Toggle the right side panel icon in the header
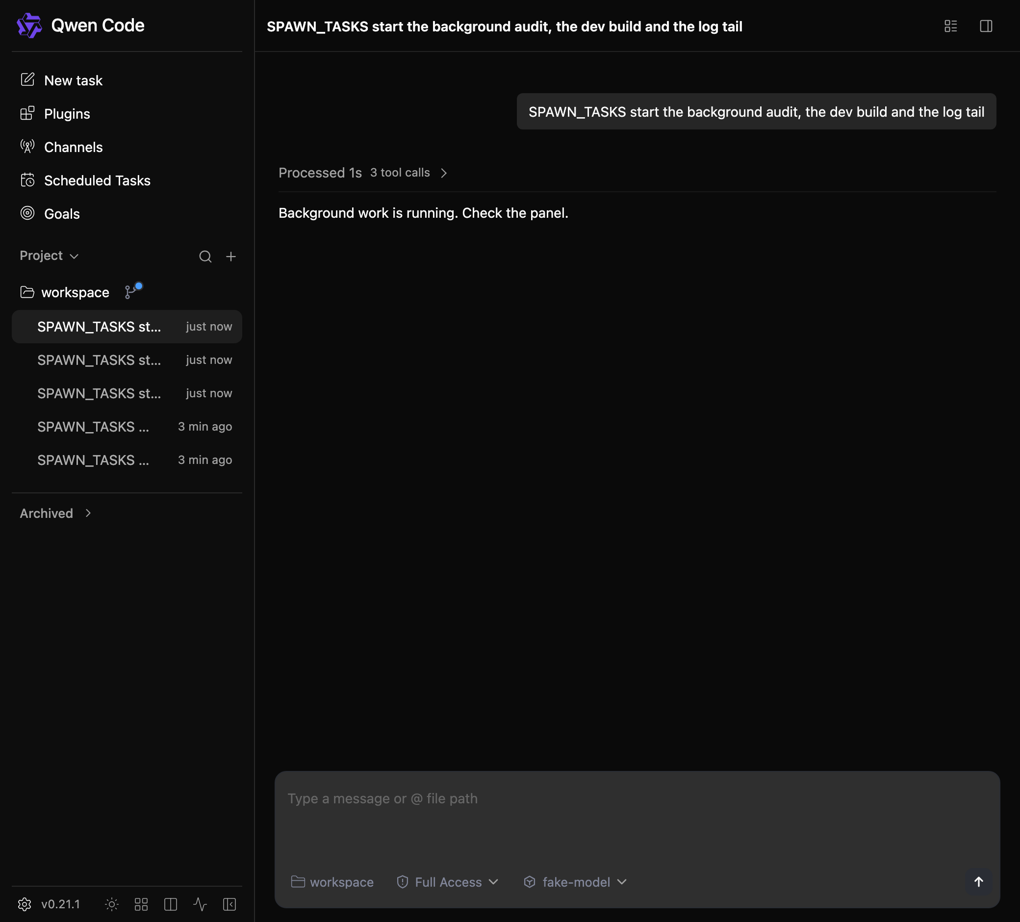 pos(986,26)
